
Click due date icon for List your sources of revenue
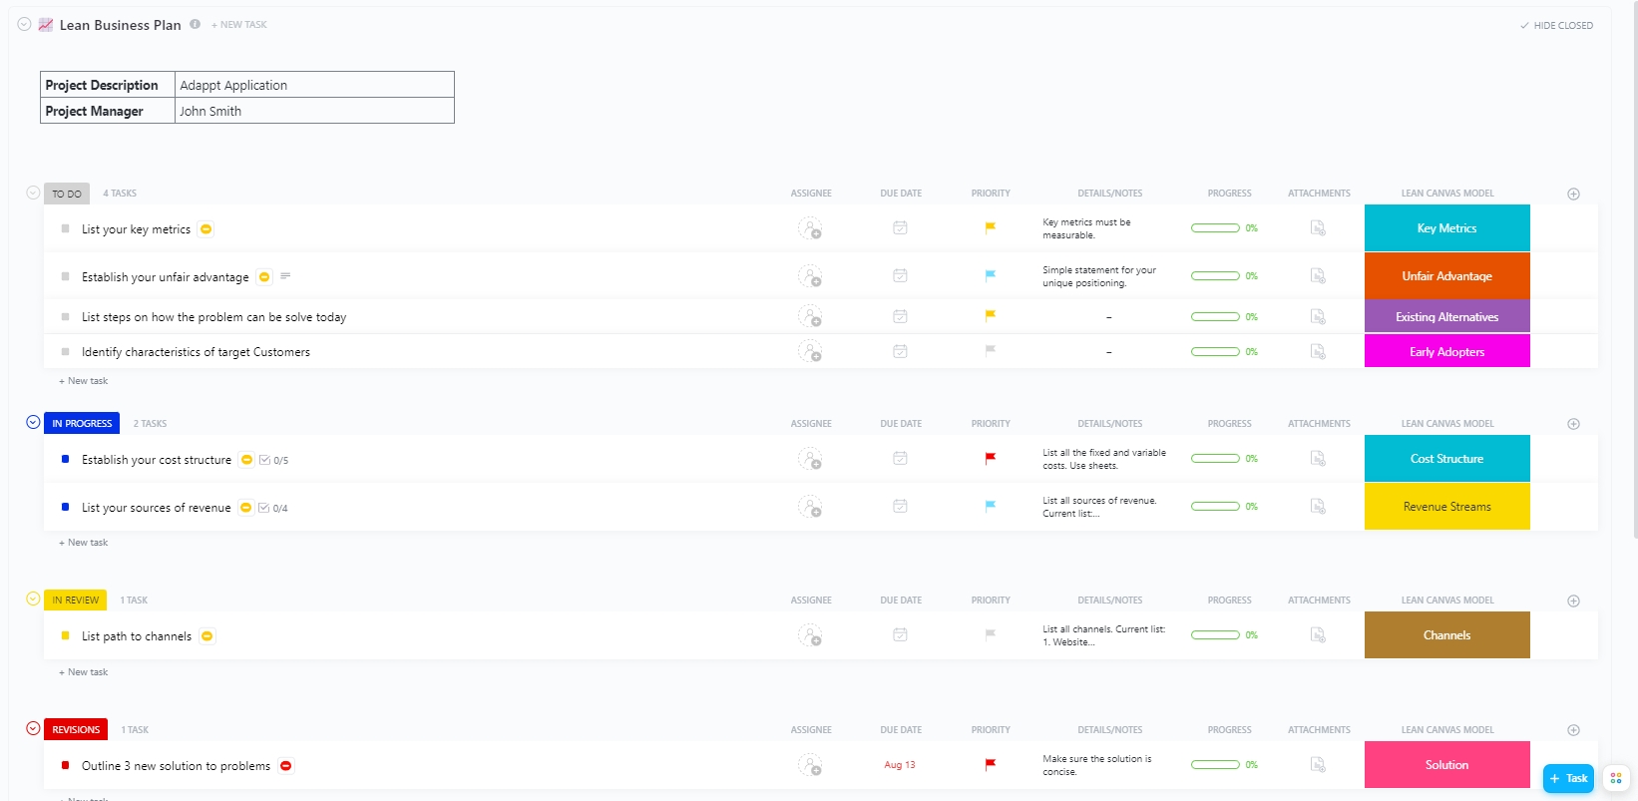click(900, 507)
